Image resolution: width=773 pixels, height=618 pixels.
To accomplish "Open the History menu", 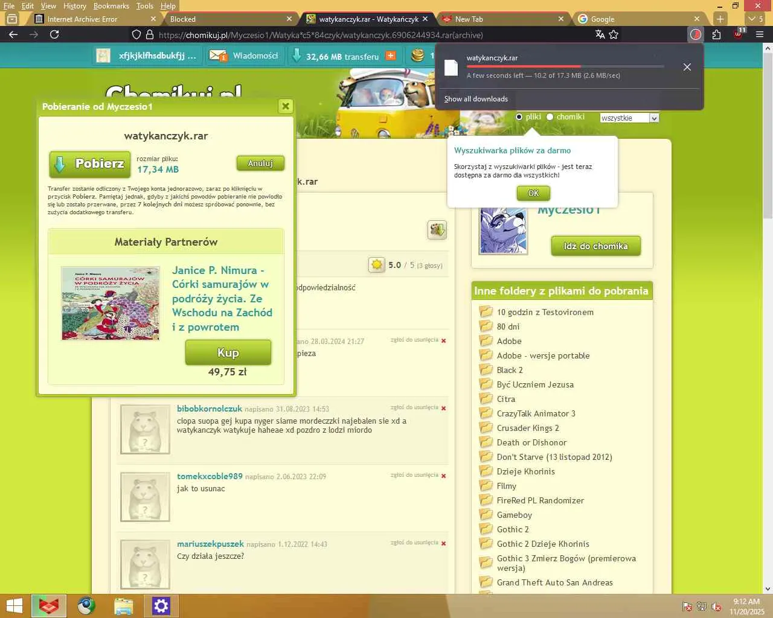I will tap(75, 5).
